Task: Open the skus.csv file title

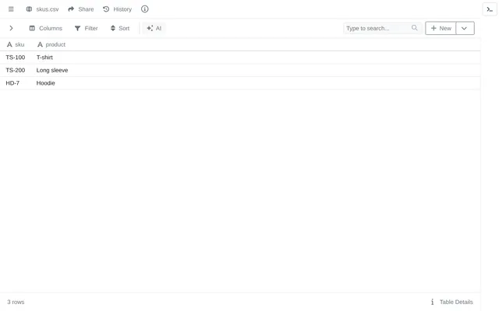Action: 48,9
